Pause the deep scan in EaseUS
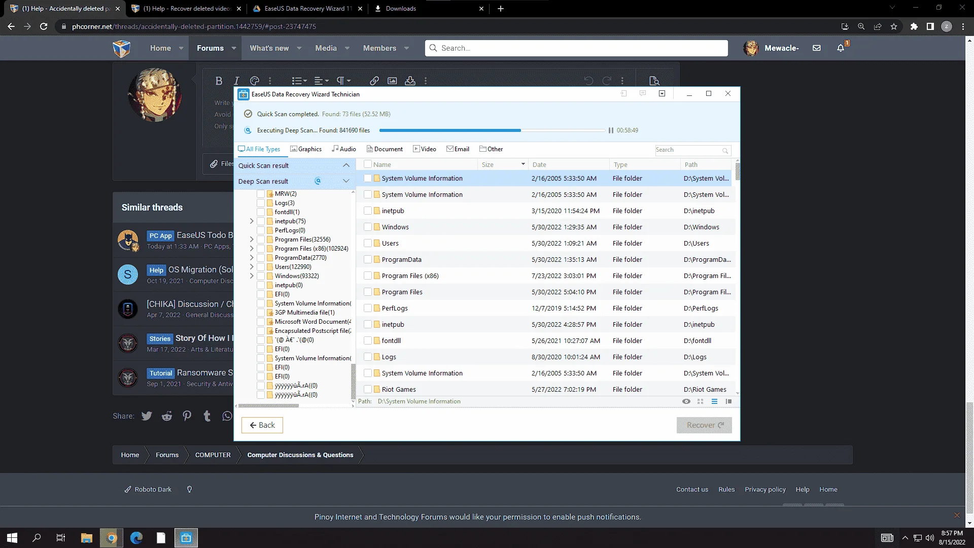The image size is (974, 548). point(611,130)
